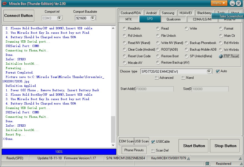Expand the Comport inf COM3 dropdown
244x167 pixels.
pos(59,18)
